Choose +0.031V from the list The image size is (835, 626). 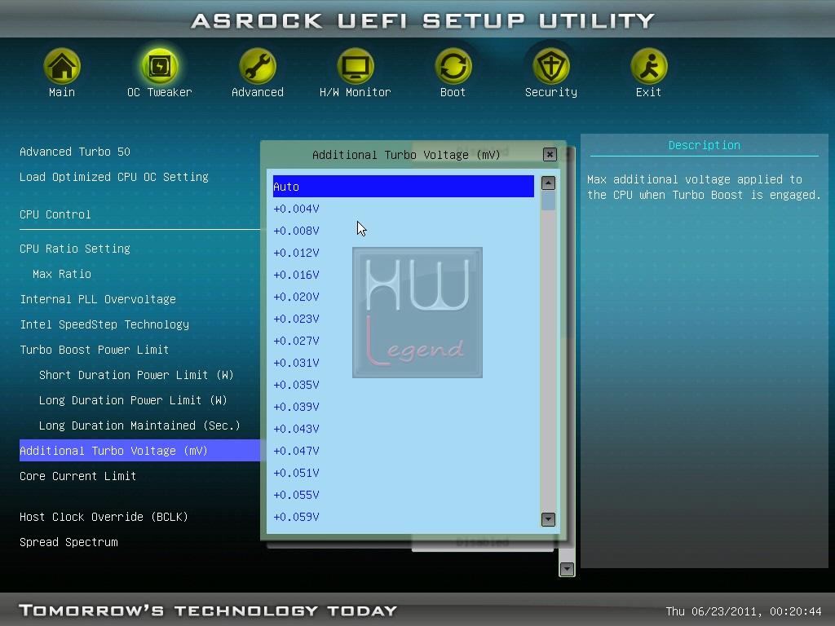tap(403, 363)
